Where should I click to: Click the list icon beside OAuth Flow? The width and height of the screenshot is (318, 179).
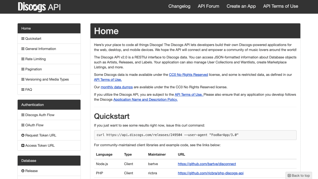click(23, 125)
